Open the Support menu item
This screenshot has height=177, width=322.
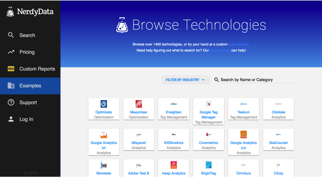click(x=30, y=102)
